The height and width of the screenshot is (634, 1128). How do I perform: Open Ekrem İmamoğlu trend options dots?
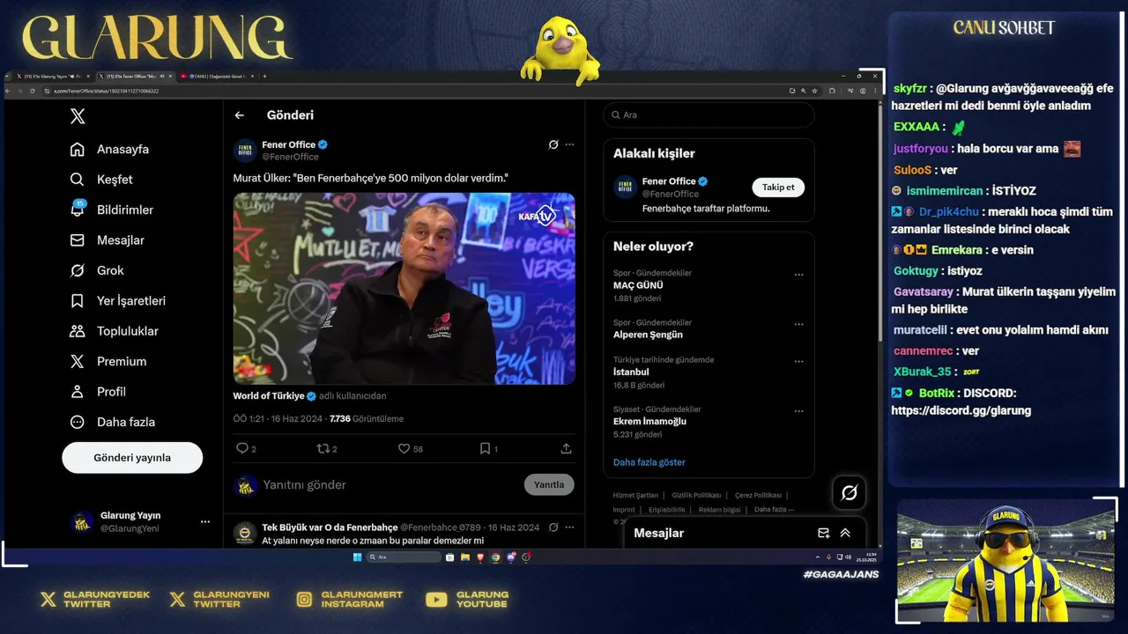pos(798,411)
